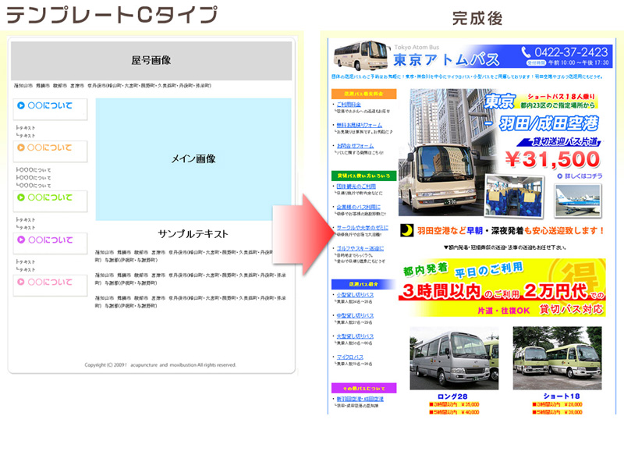This screenshot has height=455, width=624.
Task: Open the airplane thumbnail photo
Action: pos(578,201)
